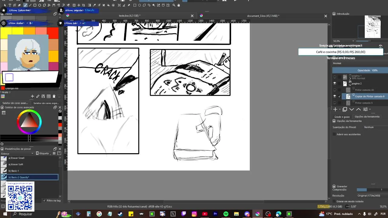Collapse the pagina 2 group layer

coord(350,85)
